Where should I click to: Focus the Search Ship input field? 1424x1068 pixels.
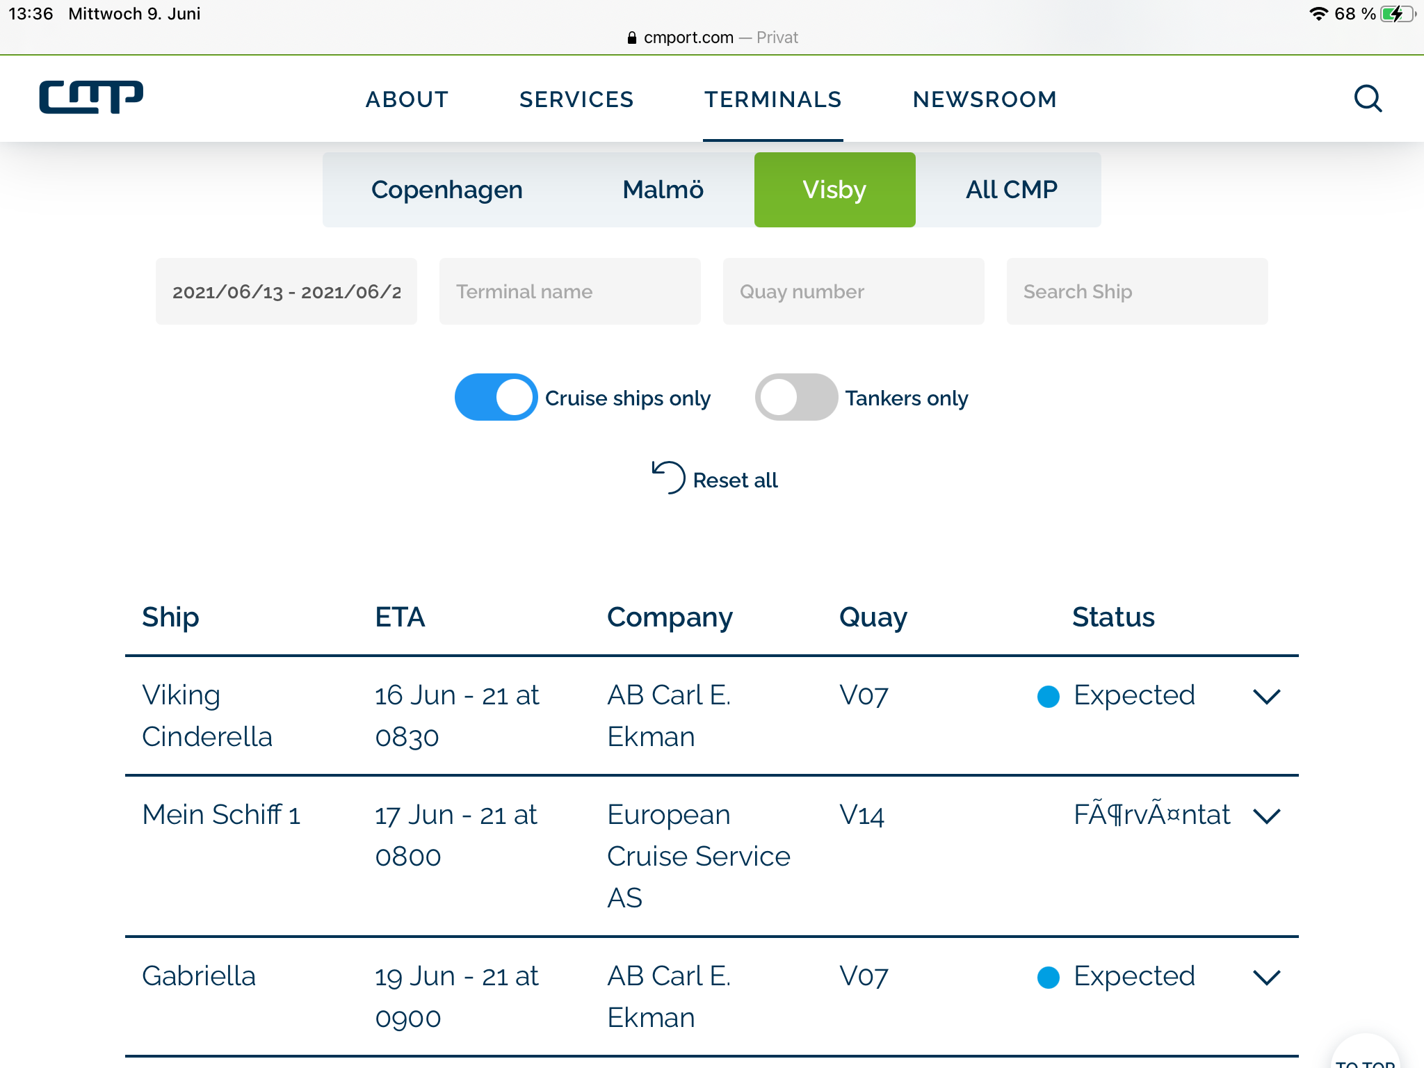click(1137, 291)
